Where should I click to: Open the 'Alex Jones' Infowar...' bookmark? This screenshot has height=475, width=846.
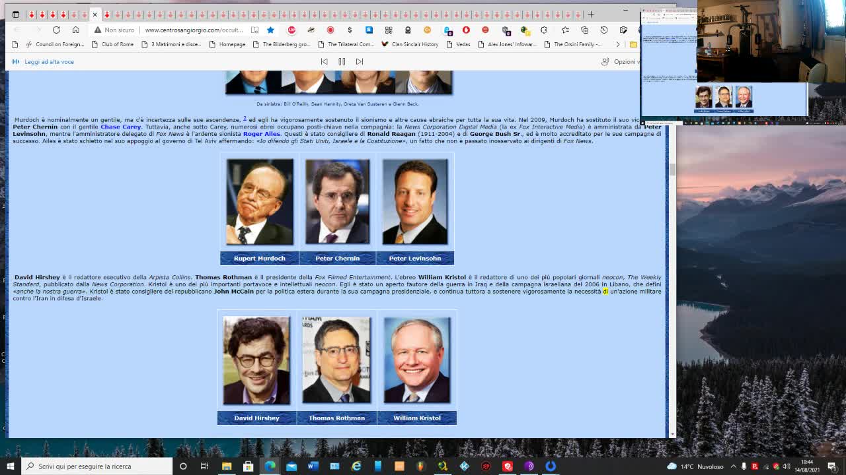pyautogui.click(x=507, y=44)
